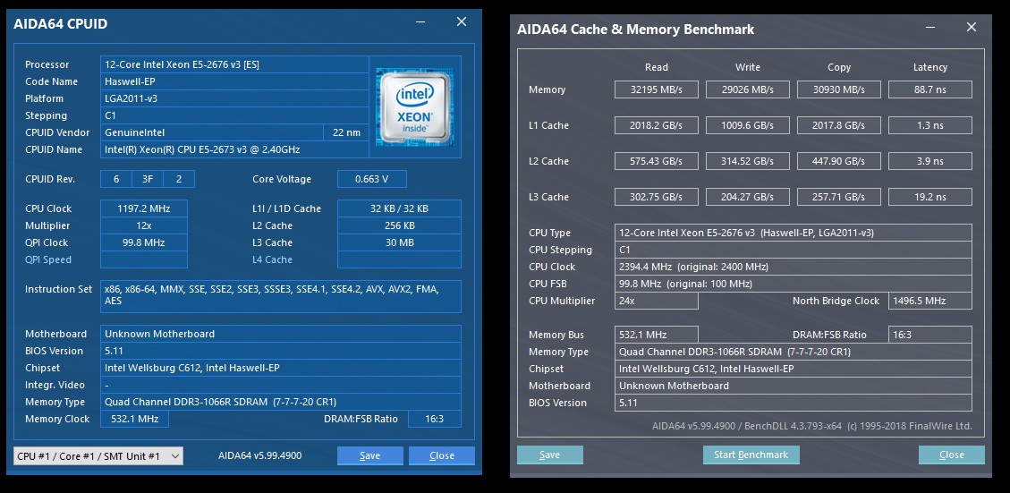Click North Bridge Clock 1496.5 MHz field
Image resolution: width=1010 pixels, height=493 pixels.
click(x=930, y=301)
